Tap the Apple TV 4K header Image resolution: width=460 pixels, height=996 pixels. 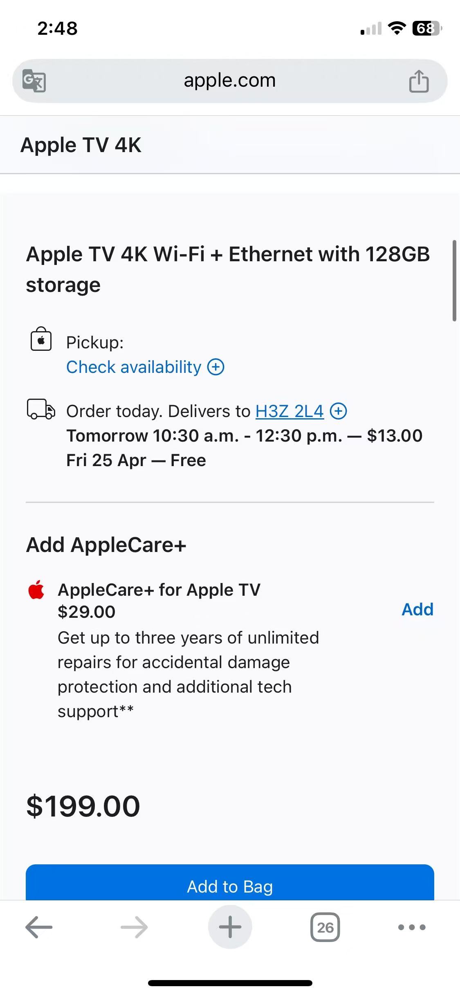[81, 145]
